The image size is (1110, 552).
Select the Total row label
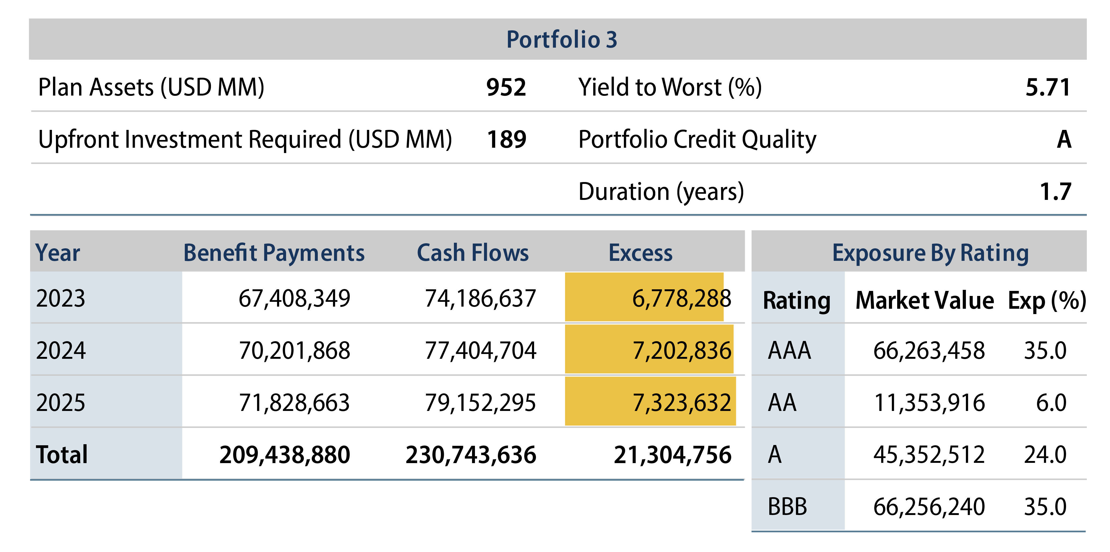pos(62,455)
